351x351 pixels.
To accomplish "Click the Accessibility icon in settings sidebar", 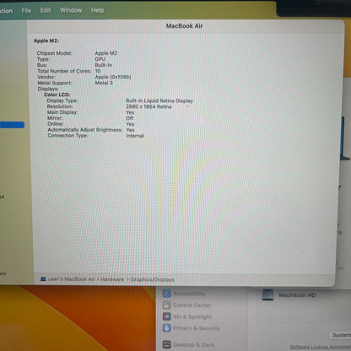I will tap(167, 294).
